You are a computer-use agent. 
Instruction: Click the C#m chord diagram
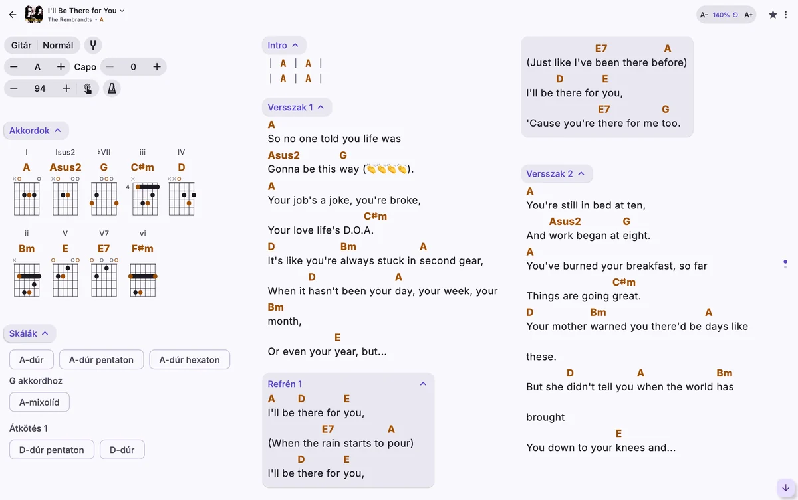[142, 197]
